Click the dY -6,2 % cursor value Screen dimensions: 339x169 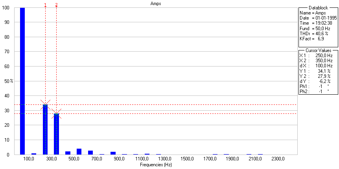tap(324, 81)
